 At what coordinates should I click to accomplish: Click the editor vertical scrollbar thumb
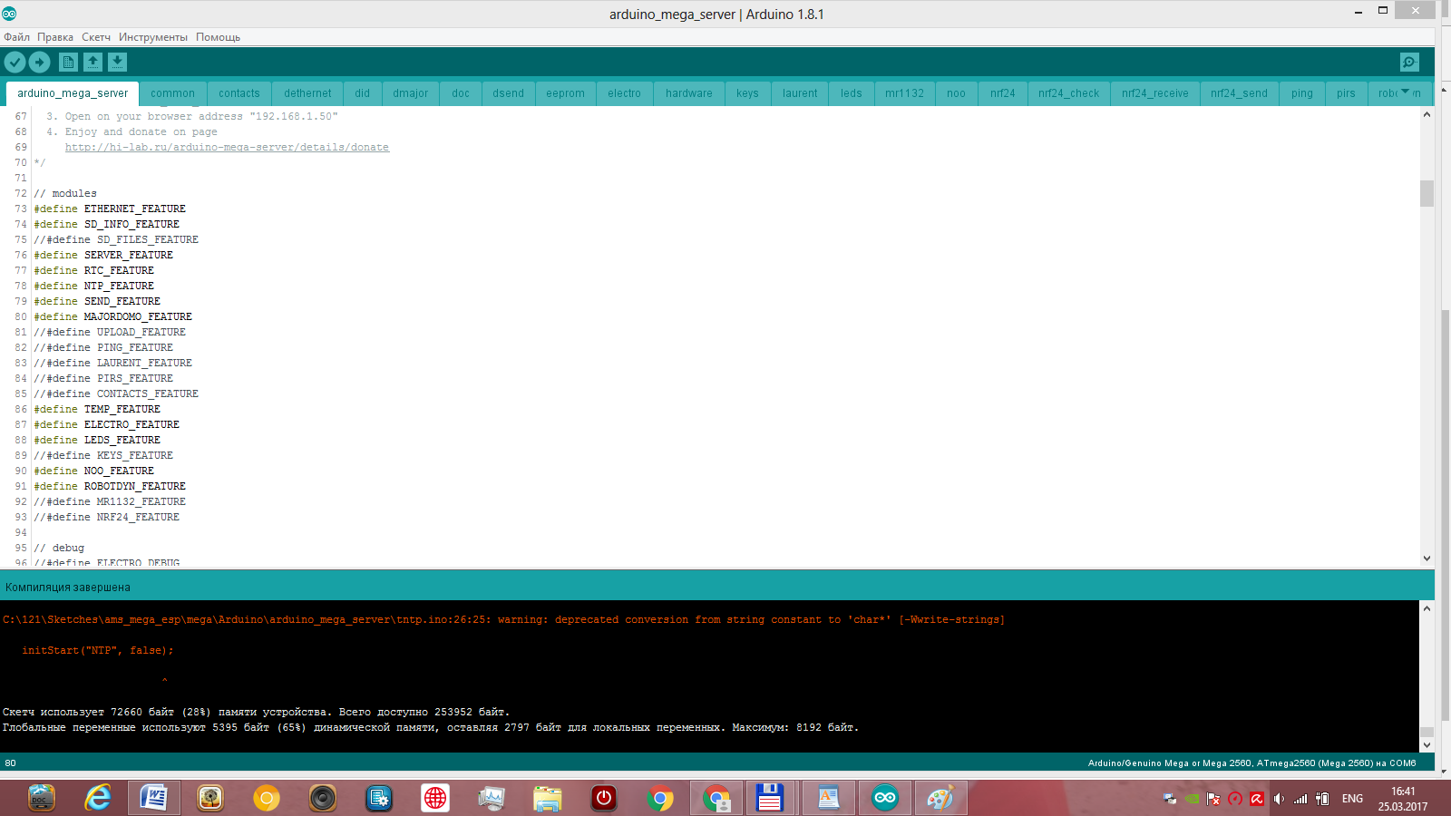tap(1427, 193)
